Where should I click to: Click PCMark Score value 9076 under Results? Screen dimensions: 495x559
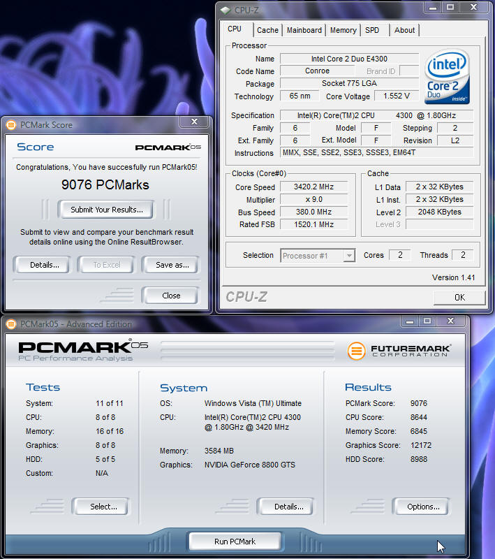coord(419,403)
